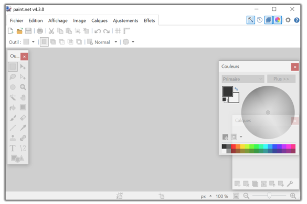Image resolution: width=307 pixels, height=204 pixels.
Task: Click the Deselect icon in toolbar
Action: pos(86,31)
